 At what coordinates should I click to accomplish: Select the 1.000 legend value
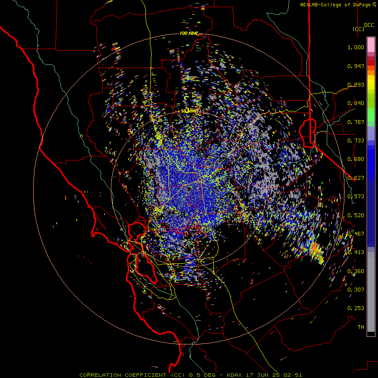click(356, 47)
